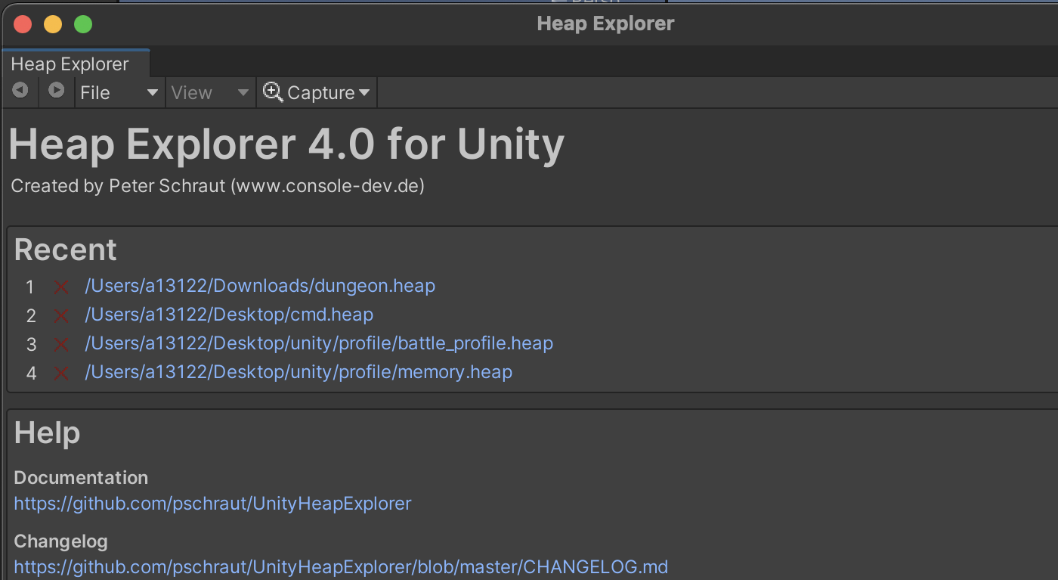Remove memory.heap using its red X
The height and width of the screenshot is (580, 1058).
coord(60,372)
